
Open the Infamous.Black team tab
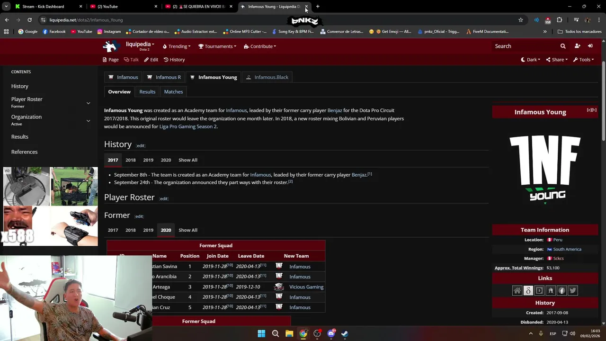coord(267,77)
